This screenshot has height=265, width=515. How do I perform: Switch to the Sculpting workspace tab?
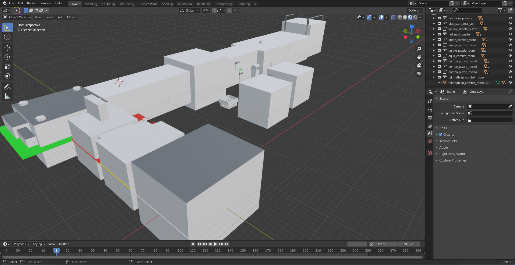click(108, 4)
